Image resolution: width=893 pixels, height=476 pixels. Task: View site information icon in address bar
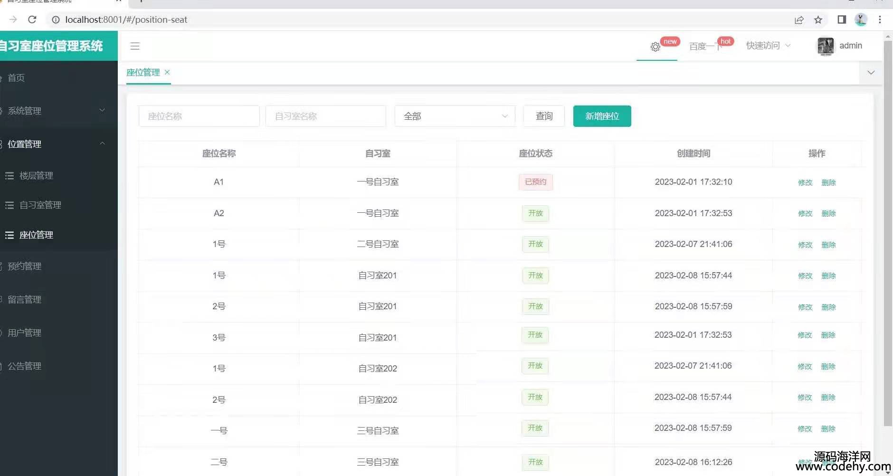[x=56, y=19]
